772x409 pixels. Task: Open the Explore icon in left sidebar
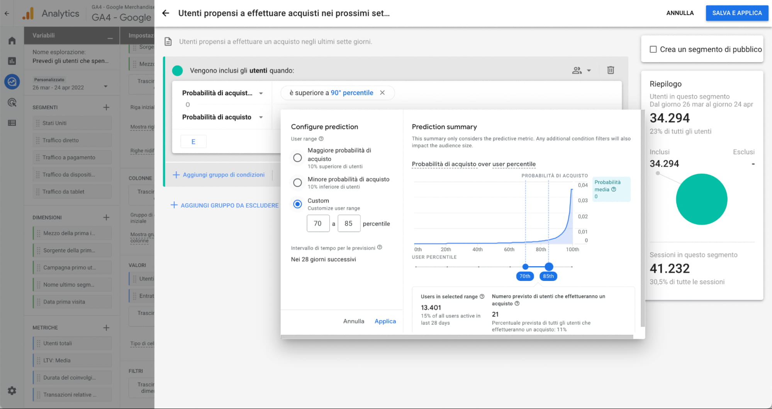12,82
